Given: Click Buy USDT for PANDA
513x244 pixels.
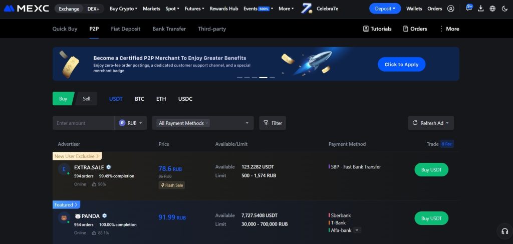Looking at the screenshot, I should pyautogui.click(x=431, y=218).
